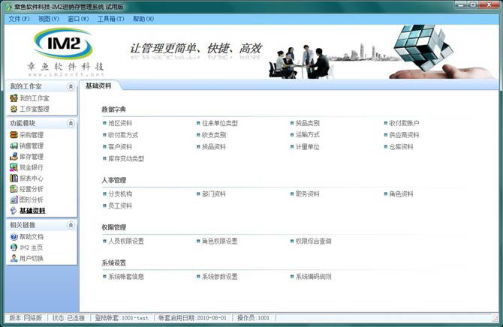This screenshot has height=327, width=503.
Task: Open the 权限综合查询 link
Action: [313, 241]
